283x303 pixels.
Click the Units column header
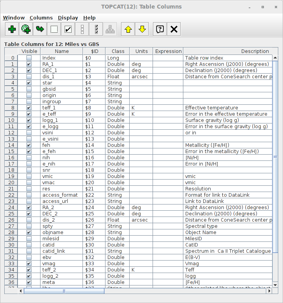141,51
